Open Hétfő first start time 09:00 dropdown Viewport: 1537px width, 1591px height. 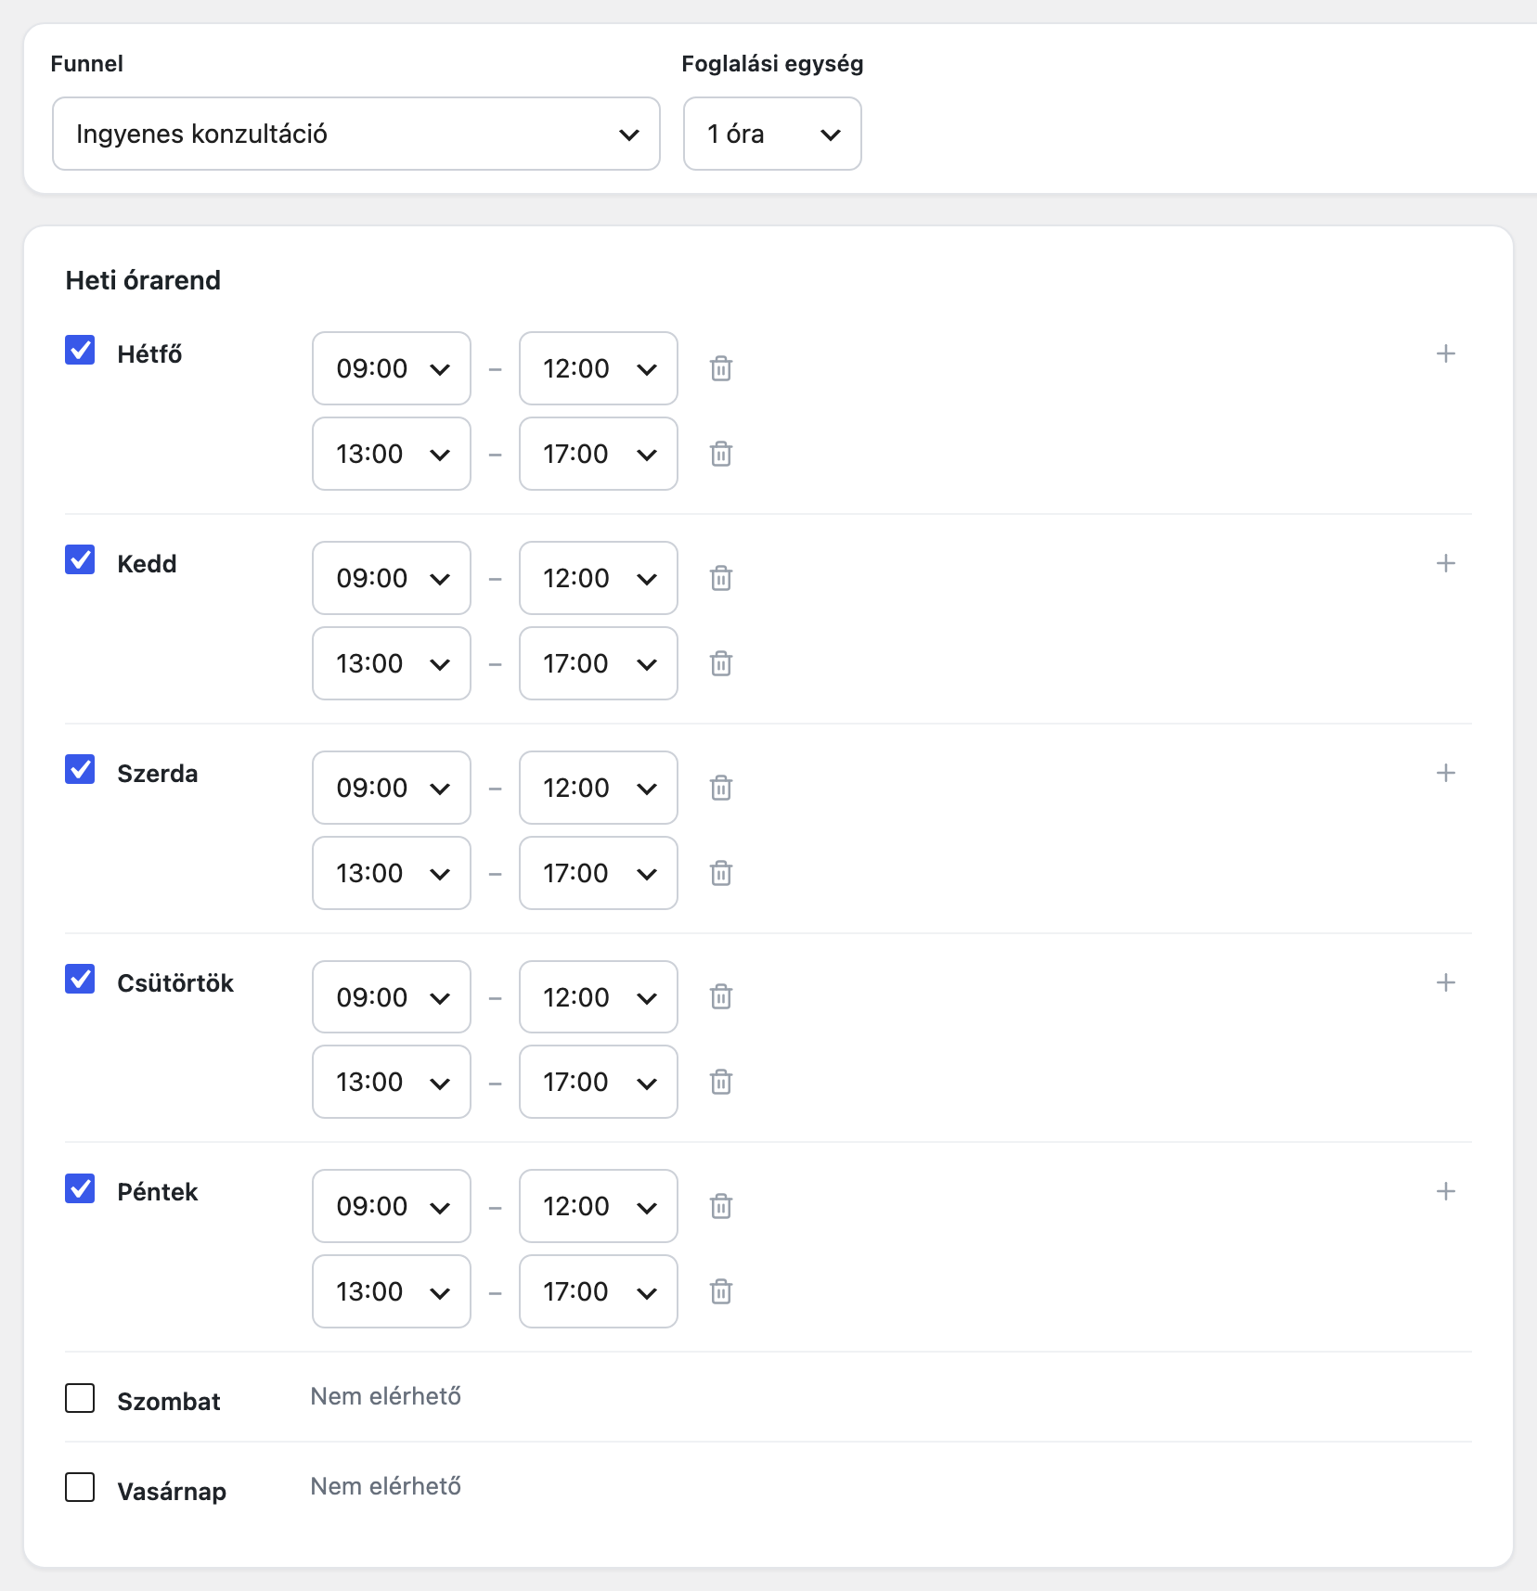tap(392, 368)
